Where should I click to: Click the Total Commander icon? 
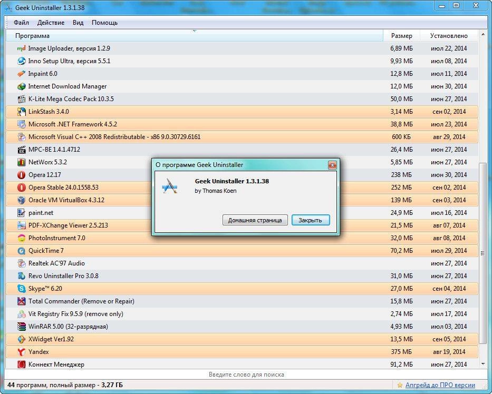(x=21, y=301)
